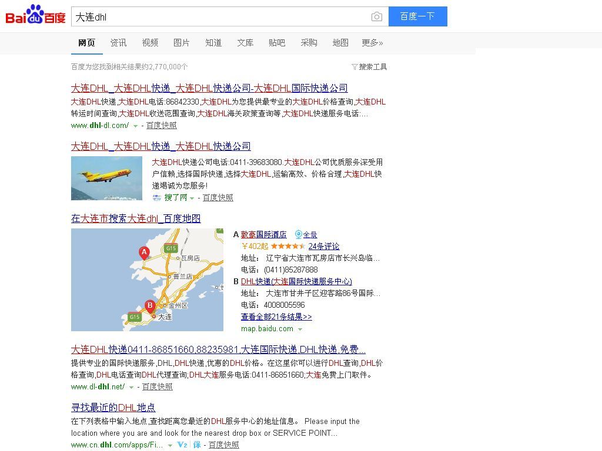Click phone number (0411)85287888
The width and height of the screenshot is (602, 451).
(290, 270)
